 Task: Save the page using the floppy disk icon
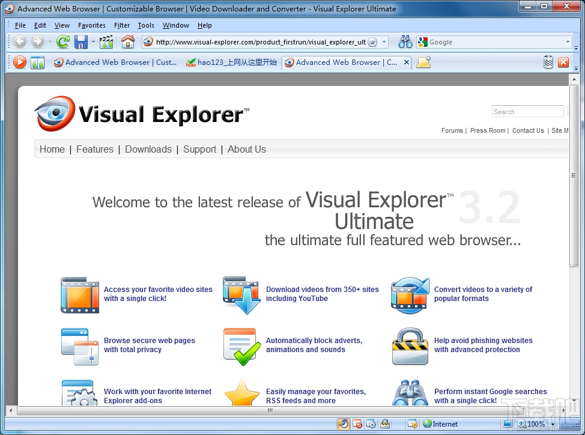point(81,42)
